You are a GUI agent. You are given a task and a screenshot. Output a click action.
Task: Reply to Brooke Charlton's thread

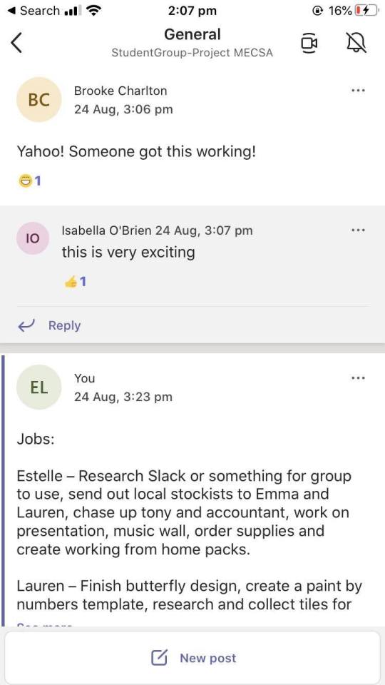point(49,325)
